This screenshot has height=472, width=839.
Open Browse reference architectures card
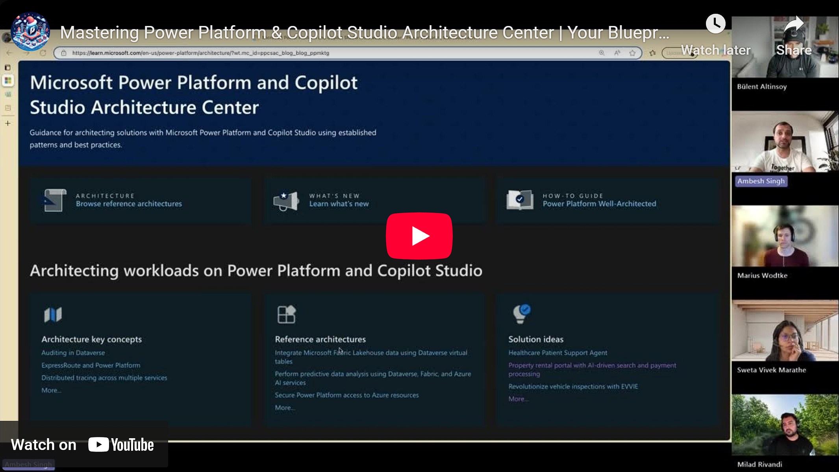tap(129, 204)
